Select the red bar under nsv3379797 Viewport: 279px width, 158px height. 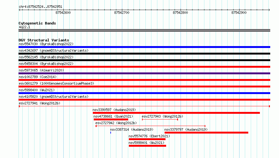tap(206, 133)
